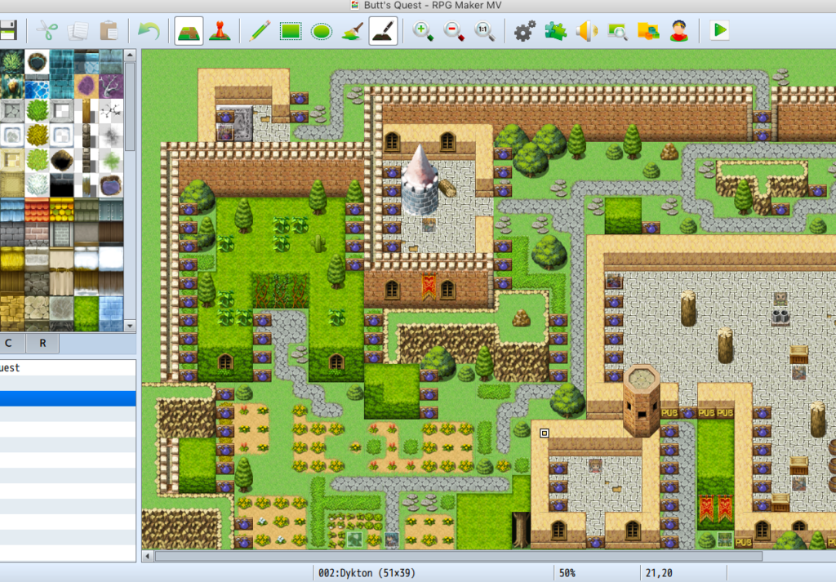This screenshot has height=582, width=836.
Task: Choose the Rectangle drawing tool
Action: click(x=291, y=32)
